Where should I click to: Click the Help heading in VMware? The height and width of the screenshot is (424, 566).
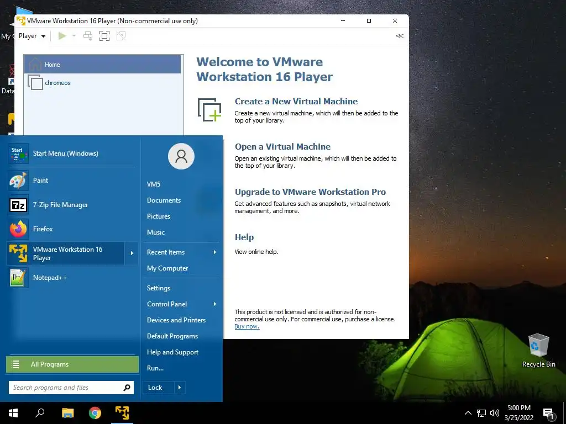coord(244,237)
